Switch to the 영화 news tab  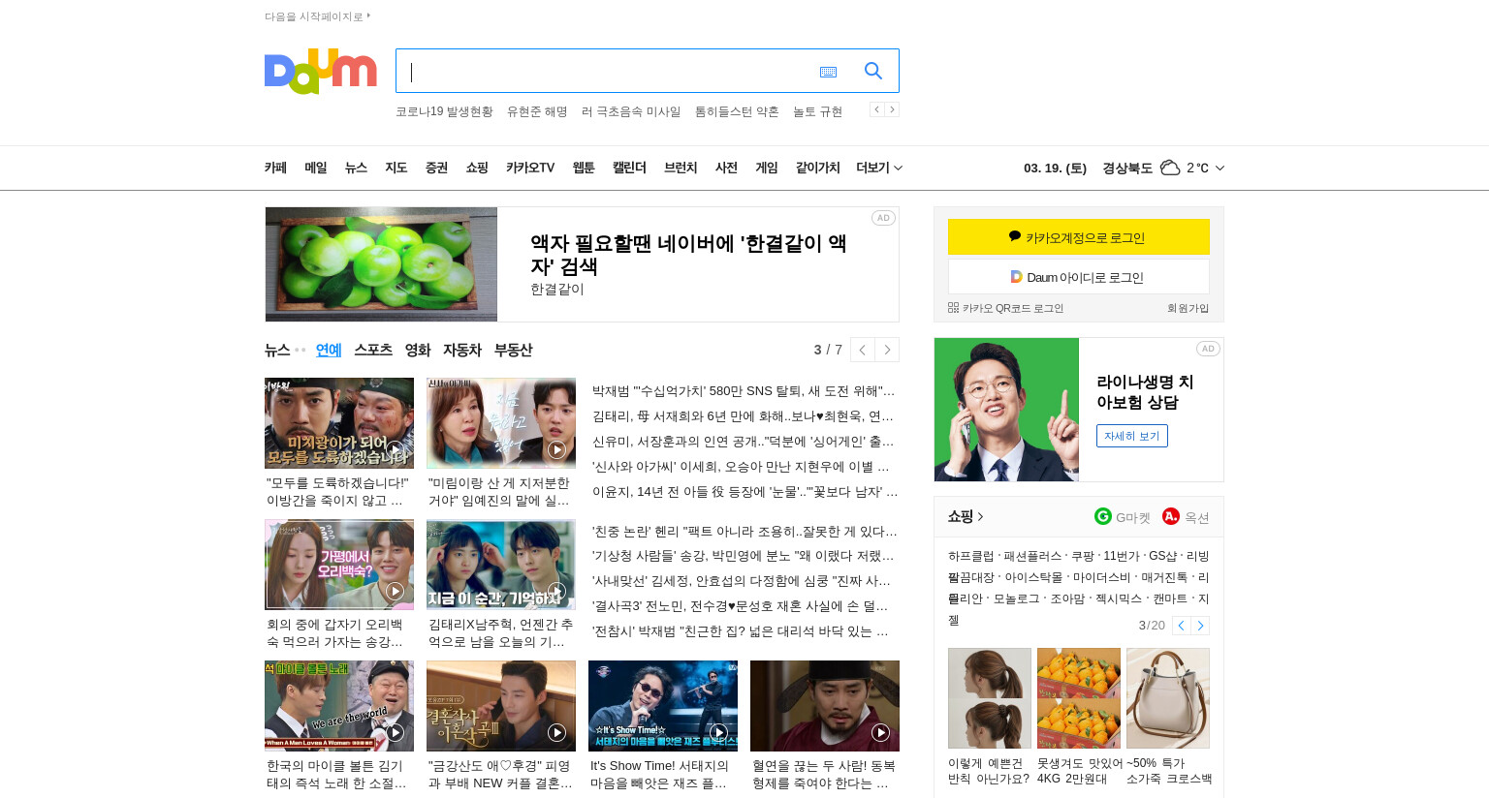point(418,350)
